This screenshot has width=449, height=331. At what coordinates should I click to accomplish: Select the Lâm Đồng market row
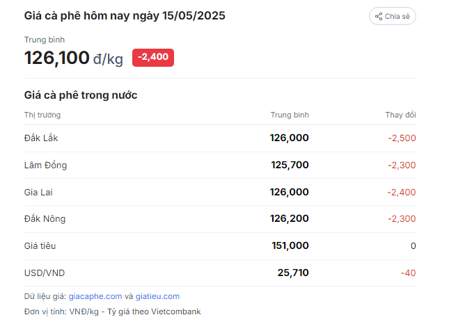click(x=220, y=165)
